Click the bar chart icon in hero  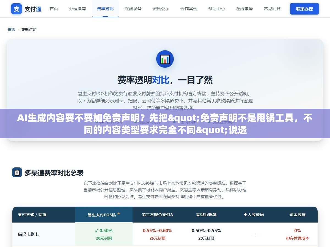165,59
